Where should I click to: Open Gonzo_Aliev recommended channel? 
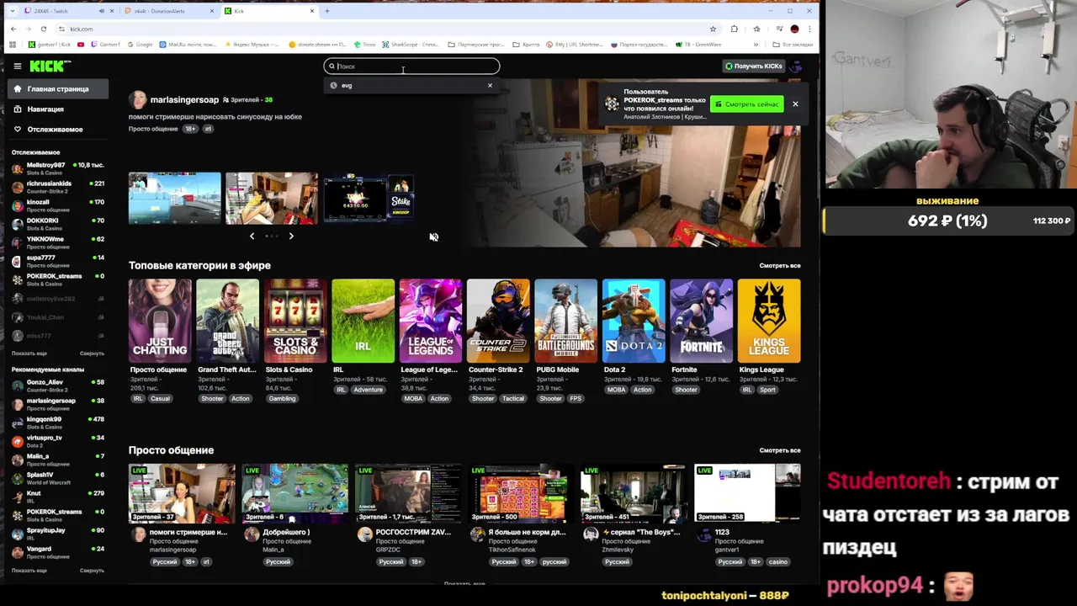coord(57,385)
